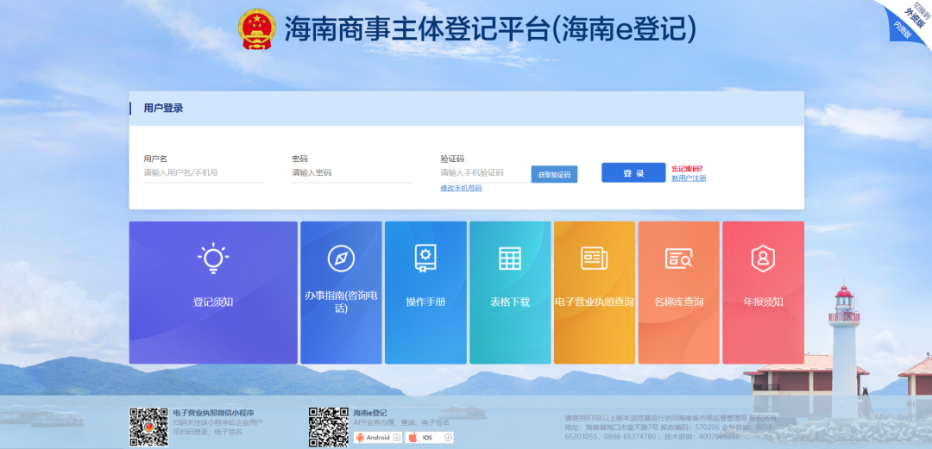This screenshot has height=449, width=932.
Task: Click the APP业务办理、查询、电子签名 text
Action: [401, 422]
